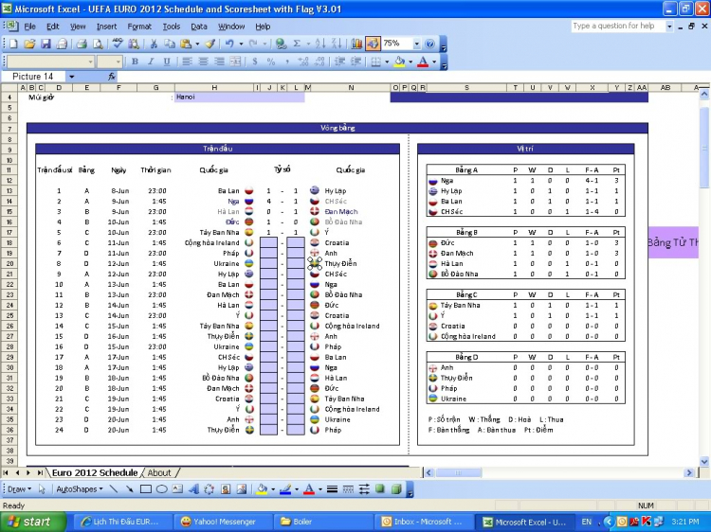Open the Chart Wizard
Viewport: 711px width, 532px height.
click(x=356, y=44)
